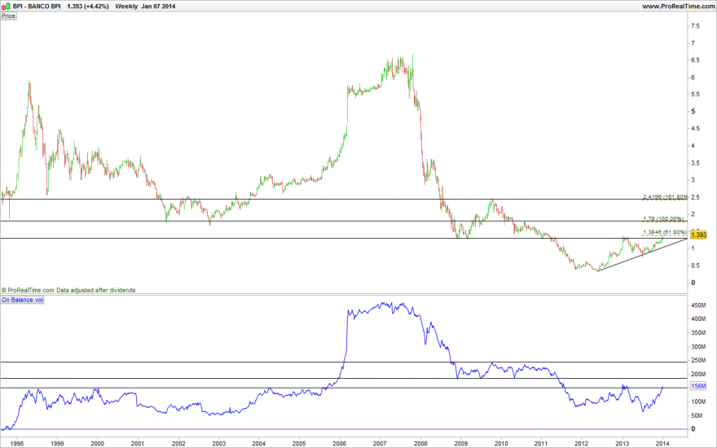Click '© ProRealTime.com Data adjusted after dividends' note
Image resolution: width=717 pixels, height=448 pixels.
coord(68,290)
